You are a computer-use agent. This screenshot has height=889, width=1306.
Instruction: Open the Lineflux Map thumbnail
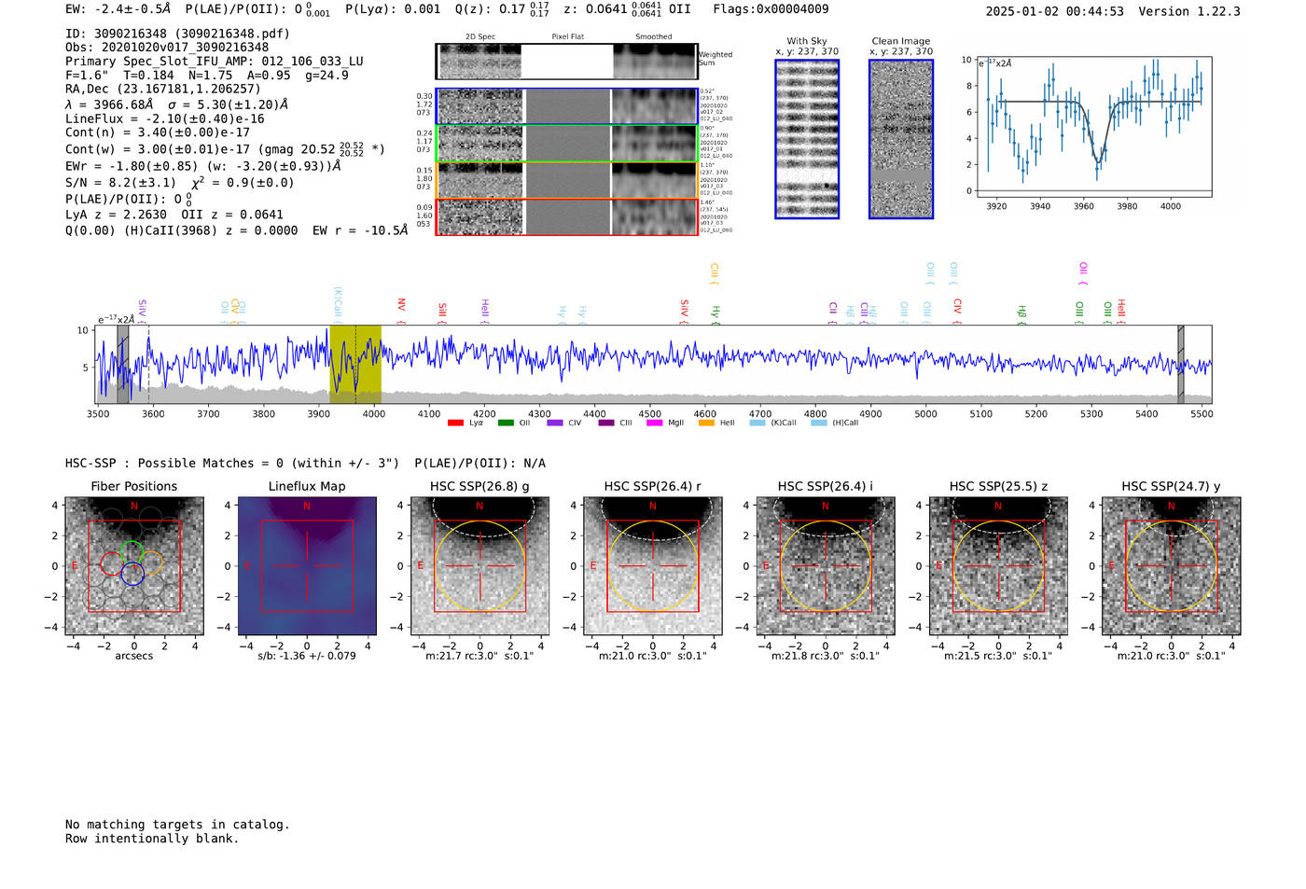307,565
